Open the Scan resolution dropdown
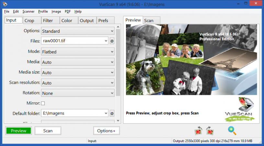The height and width of the screenshot is (146, 264). point(78,83)
